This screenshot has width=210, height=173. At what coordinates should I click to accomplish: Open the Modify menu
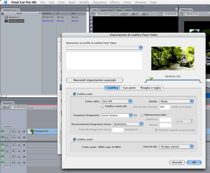pyautogui.click(x=84, y=2)
